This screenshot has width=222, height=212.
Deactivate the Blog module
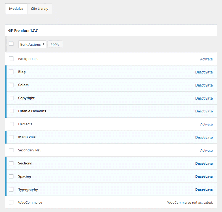[x=204, y=72]
